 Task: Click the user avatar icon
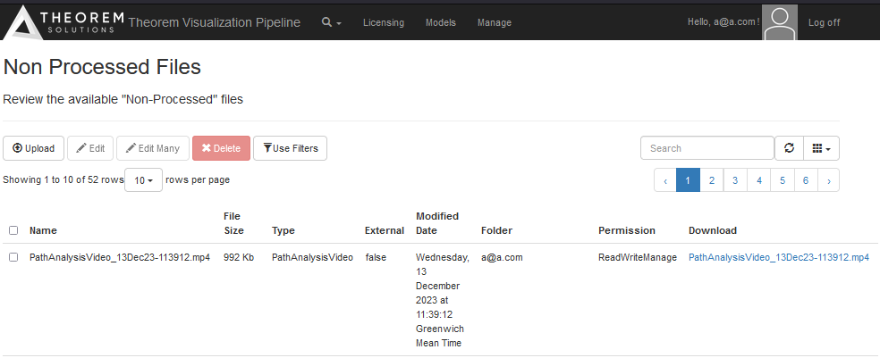pos(779,22)
